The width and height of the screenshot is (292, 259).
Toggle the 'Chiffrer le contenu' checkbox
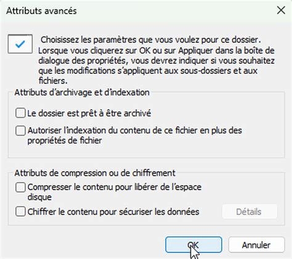tap(20, 212)
